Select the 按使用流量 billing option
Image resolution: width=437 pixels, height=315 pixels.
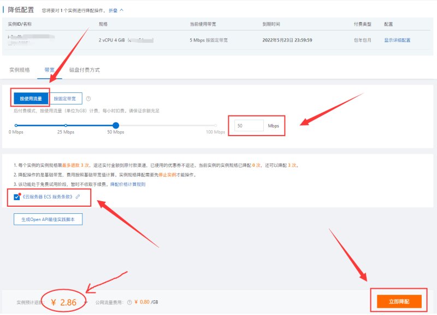[x=31, y=98]
